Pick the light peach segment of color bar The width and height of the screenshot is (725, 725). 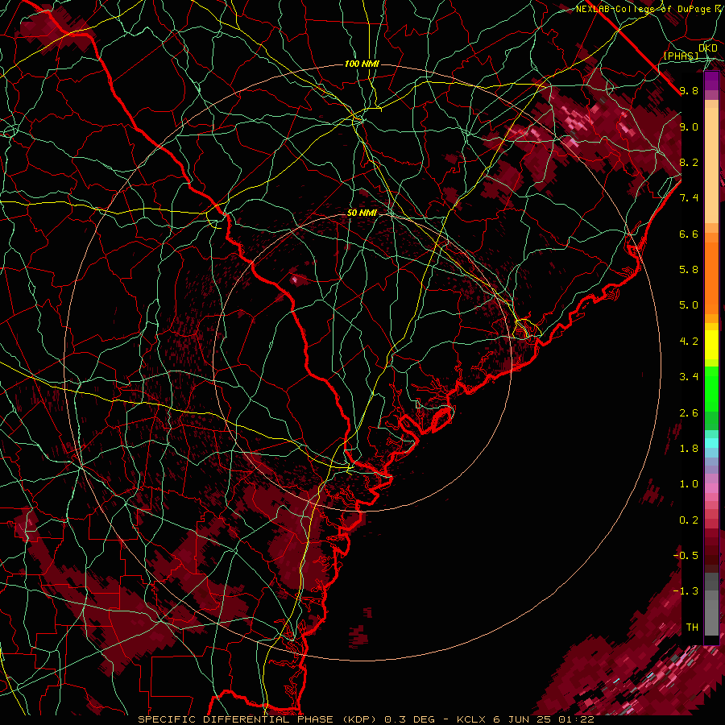point(711,167)
